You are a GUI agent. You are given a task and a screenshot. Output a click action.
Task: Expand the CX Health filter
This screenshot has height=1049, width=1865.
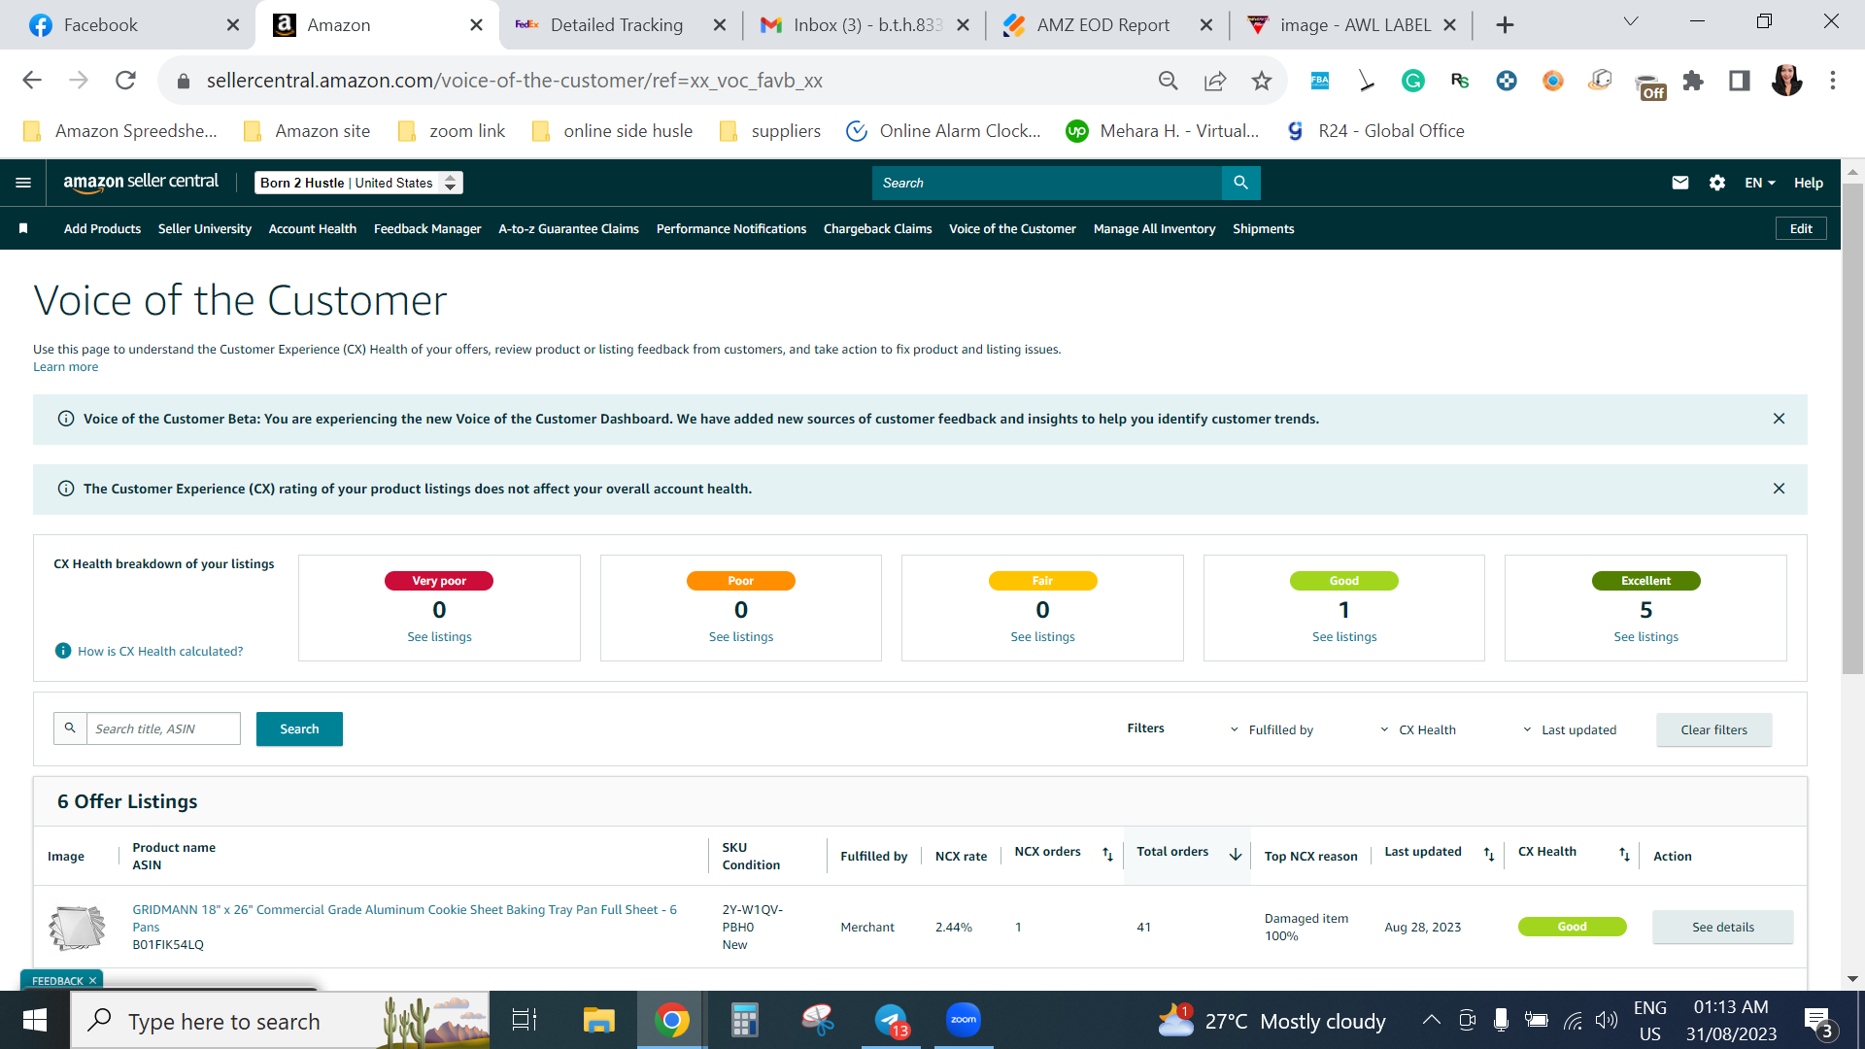(x=1418, y=729)
